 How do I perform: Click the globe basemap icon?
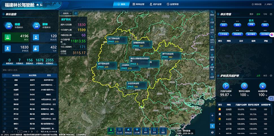pyautogui.click(x=212, y=132)
